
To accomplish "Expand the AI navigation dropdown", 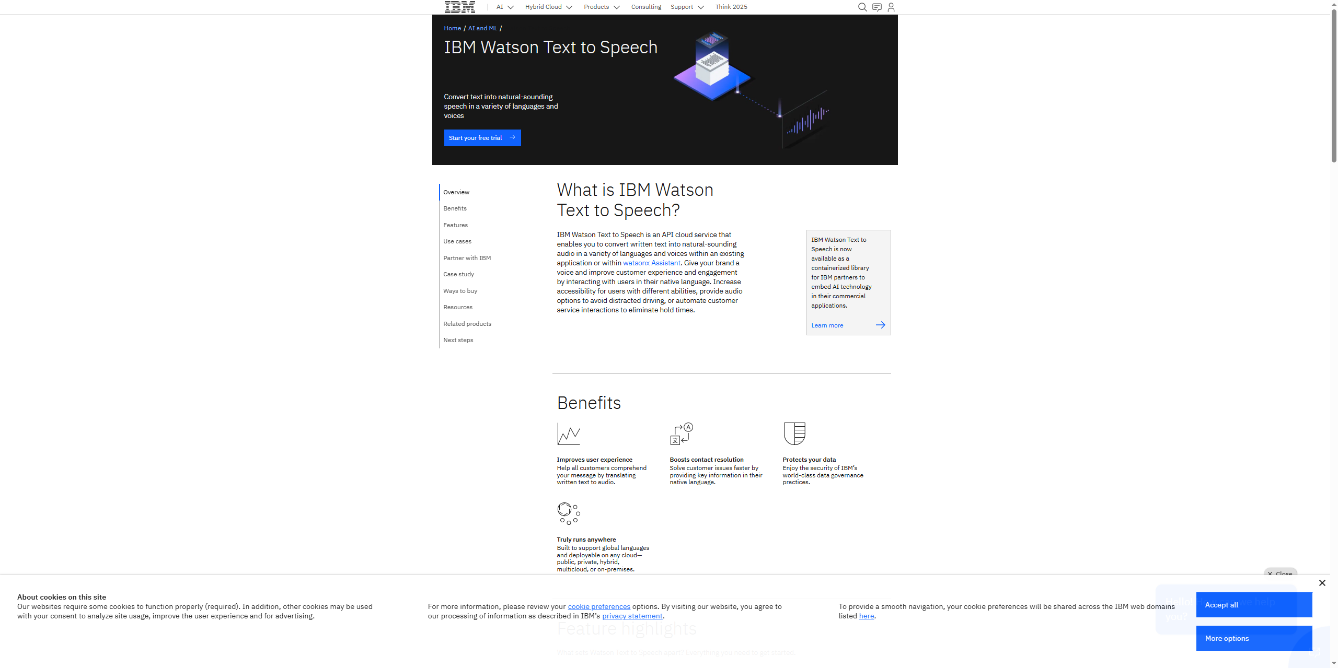I will click(x=504, y=7).
